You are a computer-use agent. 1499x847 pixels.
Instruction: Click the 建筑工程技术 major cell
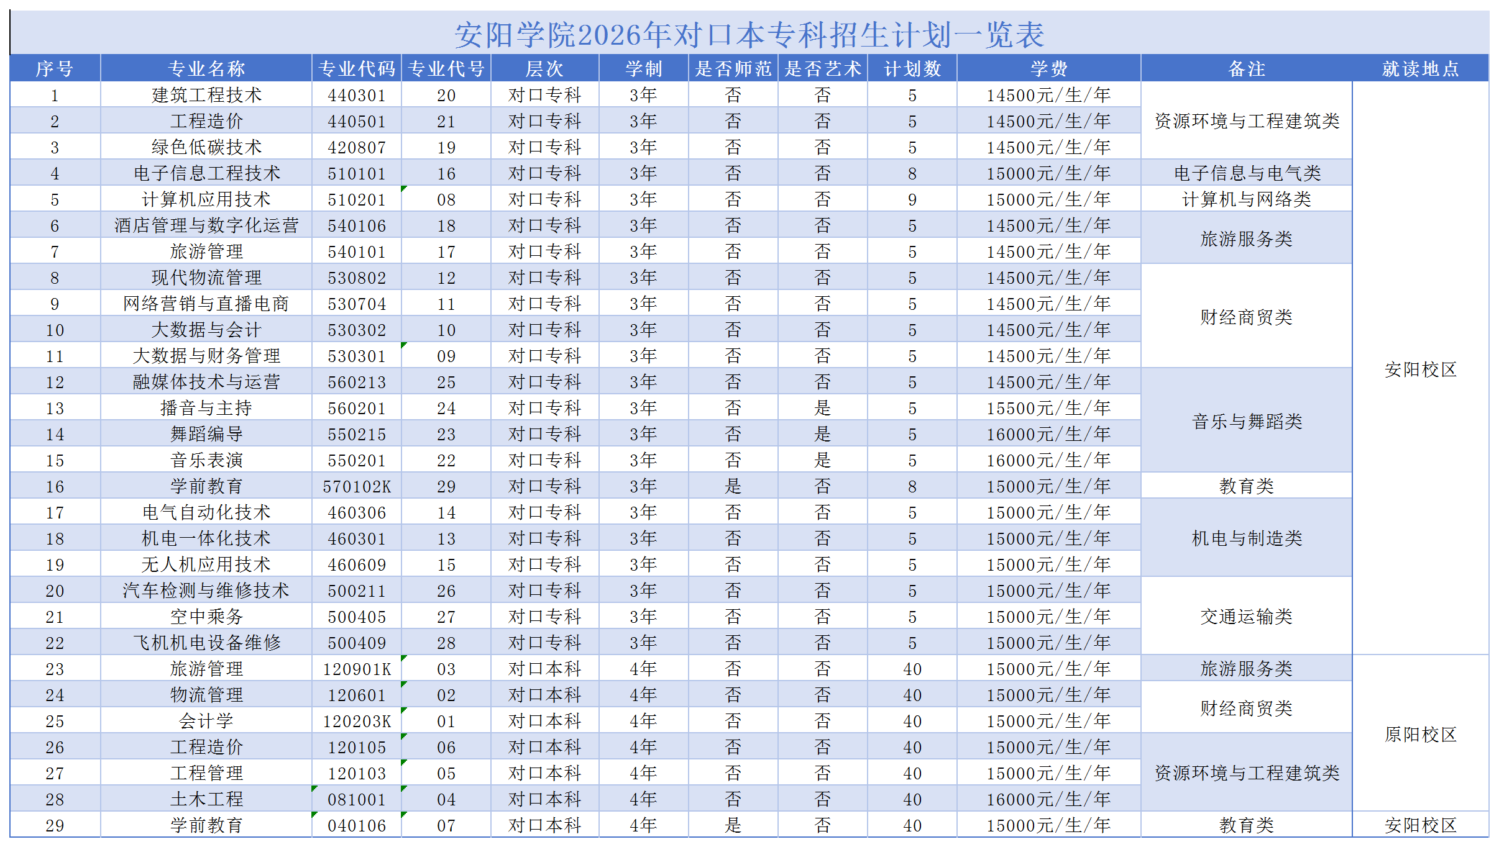206,95
